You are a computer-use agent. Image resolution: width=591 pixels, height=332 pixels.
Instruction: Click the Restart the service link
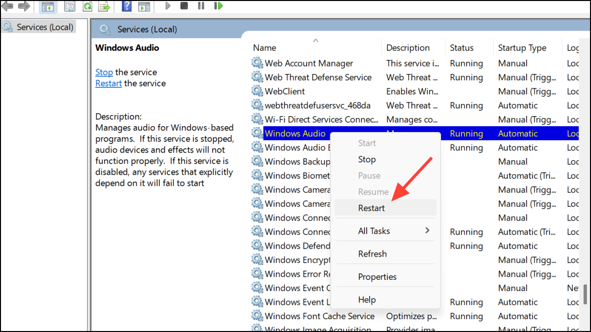109,84
